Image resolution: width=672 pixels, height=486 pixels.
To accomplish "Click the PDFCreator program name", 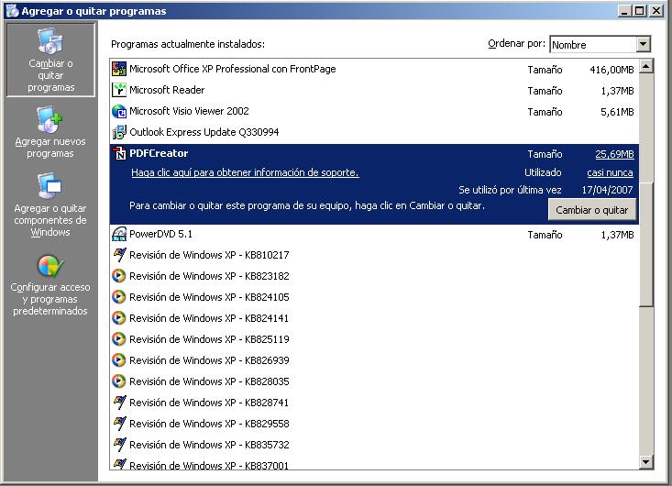I will pyautogui.click(x=159, y=153).
